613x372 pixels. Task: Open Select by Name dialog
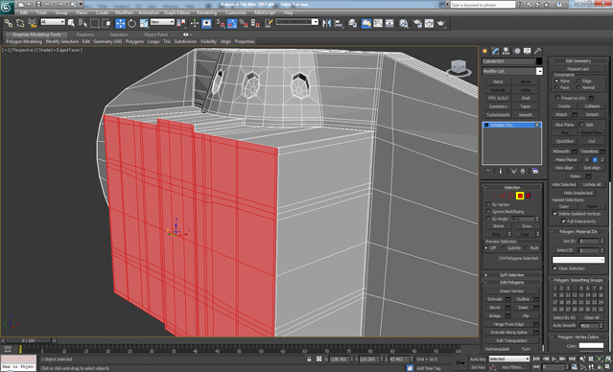[83, 23]
